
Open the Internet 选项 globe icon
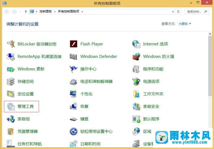tap(136, 44)
